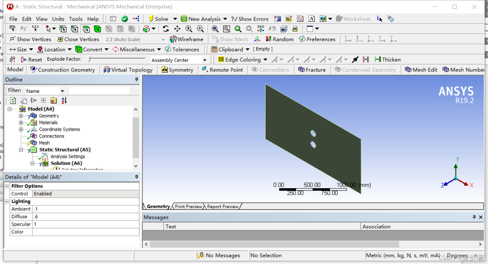488x264 pixels.
Task: Click the Reset explode button
Action: (x=31, y=60)
